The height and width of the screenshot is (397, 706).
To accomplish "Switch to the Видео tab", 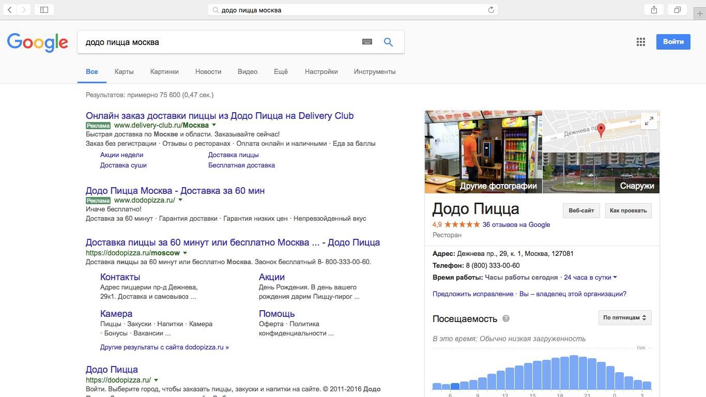I will pos(248,72).
